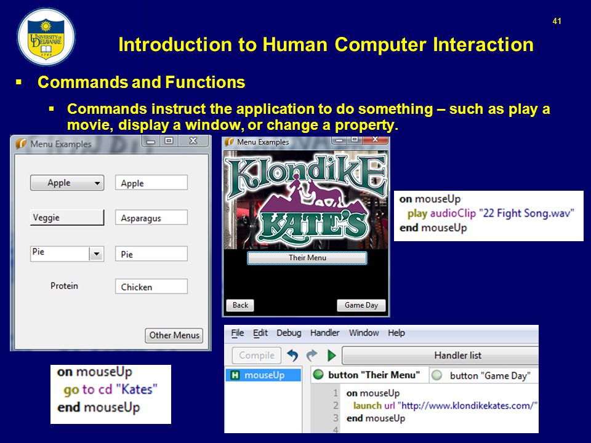591x443 pixels.
Task: Click the Asparagus text field
Action: click(151, 217)
